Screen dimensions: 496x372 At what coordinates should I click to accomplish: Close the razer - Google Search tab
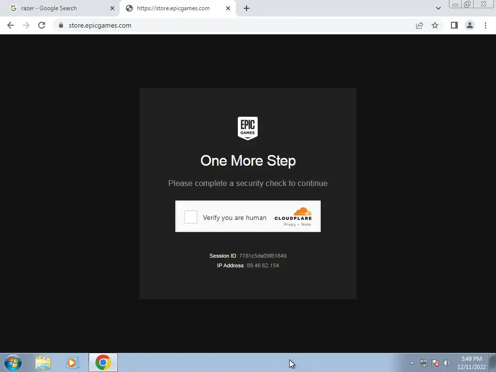pos(112,8)
